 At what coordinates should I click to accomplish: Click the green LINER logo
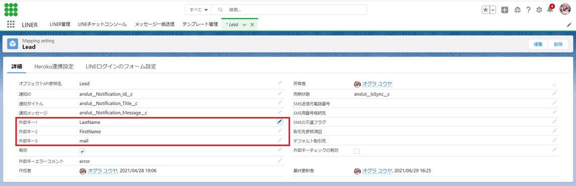(x=11, y=9)
